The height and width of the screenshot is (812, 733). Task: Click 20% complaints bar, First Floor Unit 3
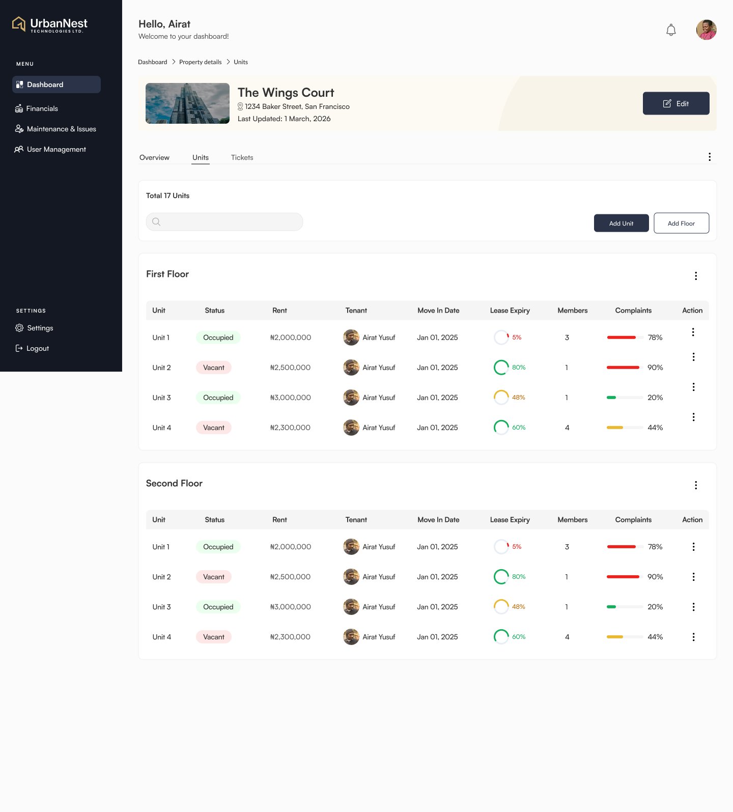625,398
